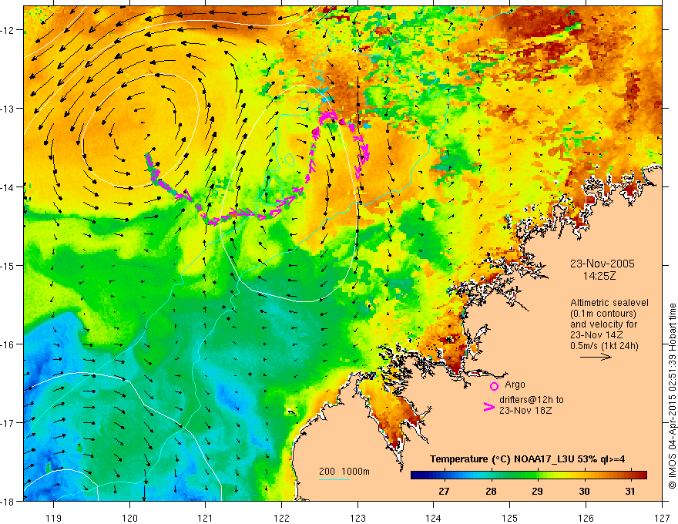678x524 pixels.
Task: Click the latitude axis label '-18'
Action: click(8, 501)
